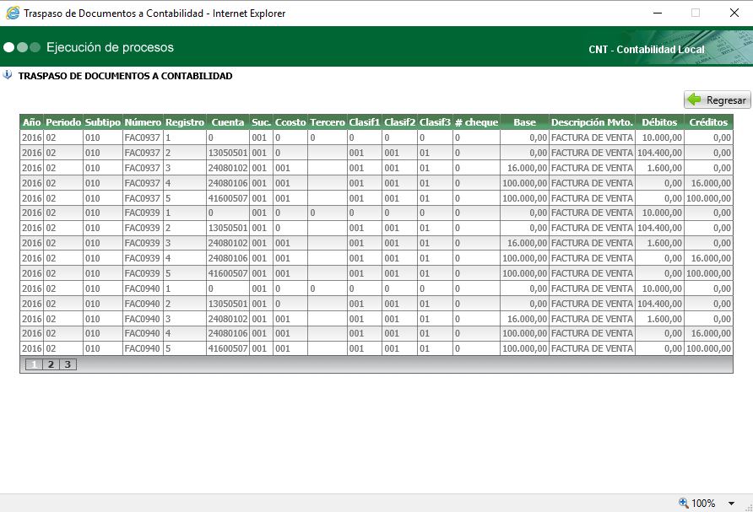Select FAC0939 in registro 1 row

[x=142, y=213]
